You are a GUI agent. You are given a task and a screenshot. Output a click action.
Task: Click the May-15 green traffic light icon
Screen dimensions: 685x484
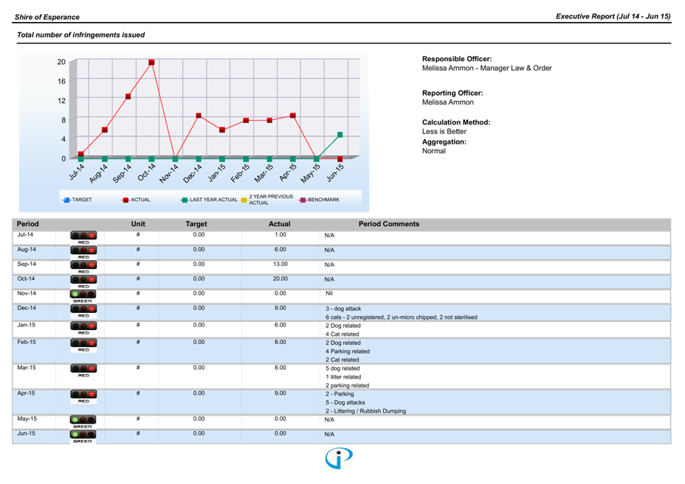[83, 419]
